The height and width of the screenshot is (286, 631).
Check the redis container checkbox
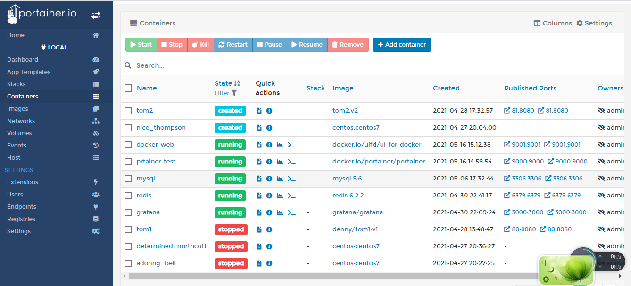pyautogui.click(x=128, y=196)
